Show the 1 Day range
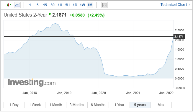This screenshot has height=112, width=193. pyautogui.click(x=14, y=105)
